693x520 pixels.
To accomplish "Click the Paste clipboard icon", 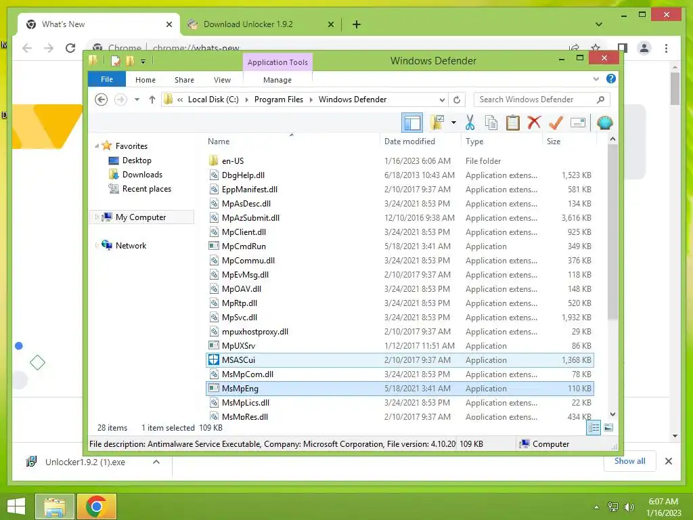I will [x=513, y=123].
